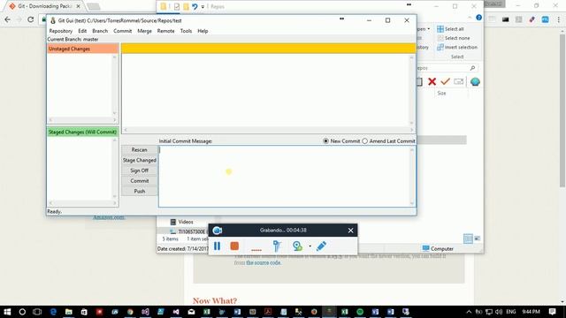
Task: Switch Explorer to large icons view
Action: click(478, 238)
